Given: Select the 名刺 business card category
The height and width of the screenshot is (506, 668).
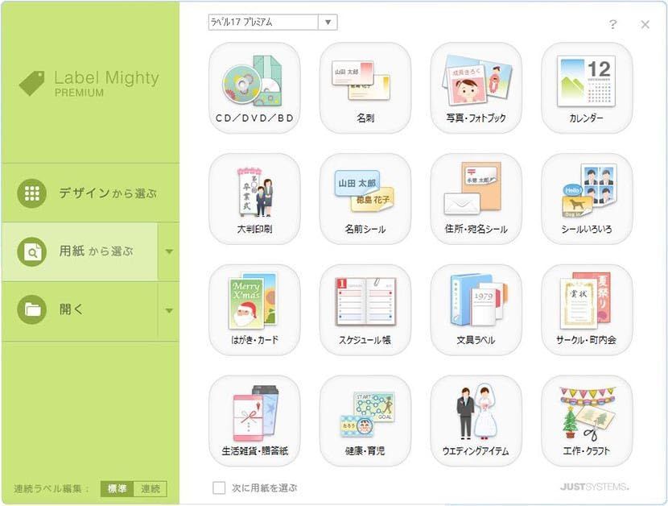Looking at the screenshot, I should (365, 88).
